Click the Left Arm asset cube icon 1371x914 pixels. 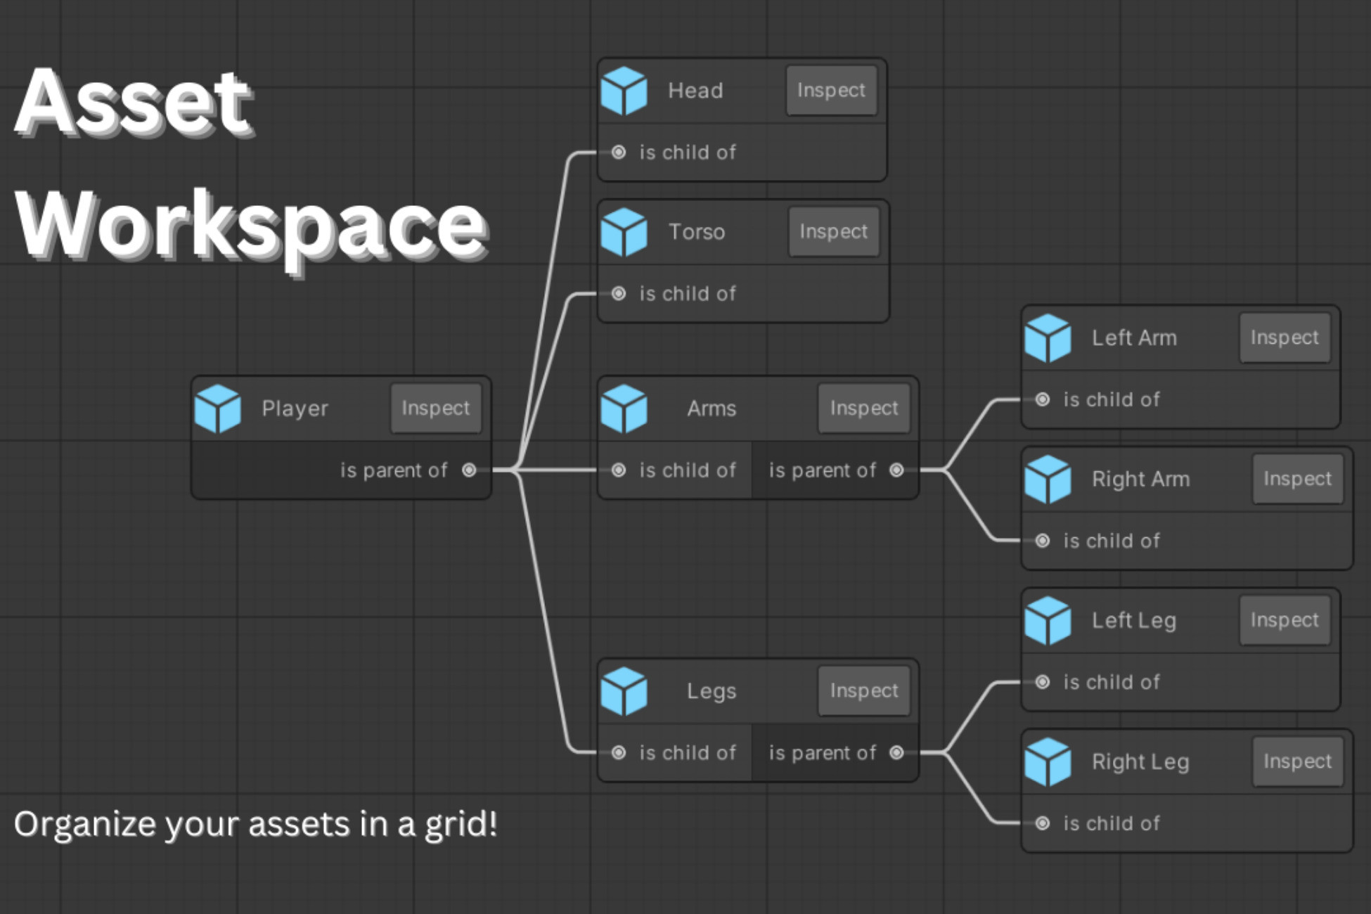coord(1048,337)
